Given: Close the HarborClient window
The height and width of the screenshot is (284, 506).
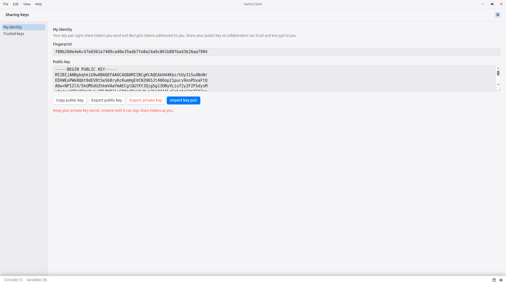Looking at the screenshot, I should [x=501, y=4].
